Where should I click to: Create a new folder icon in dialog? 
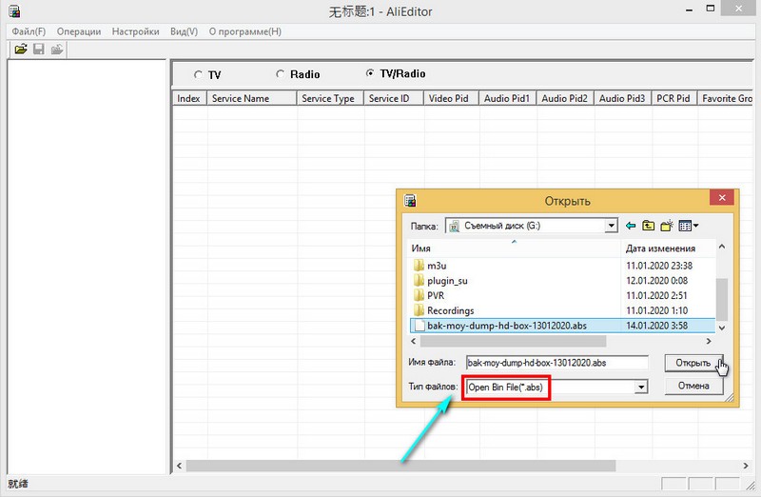tap(667, 226)
